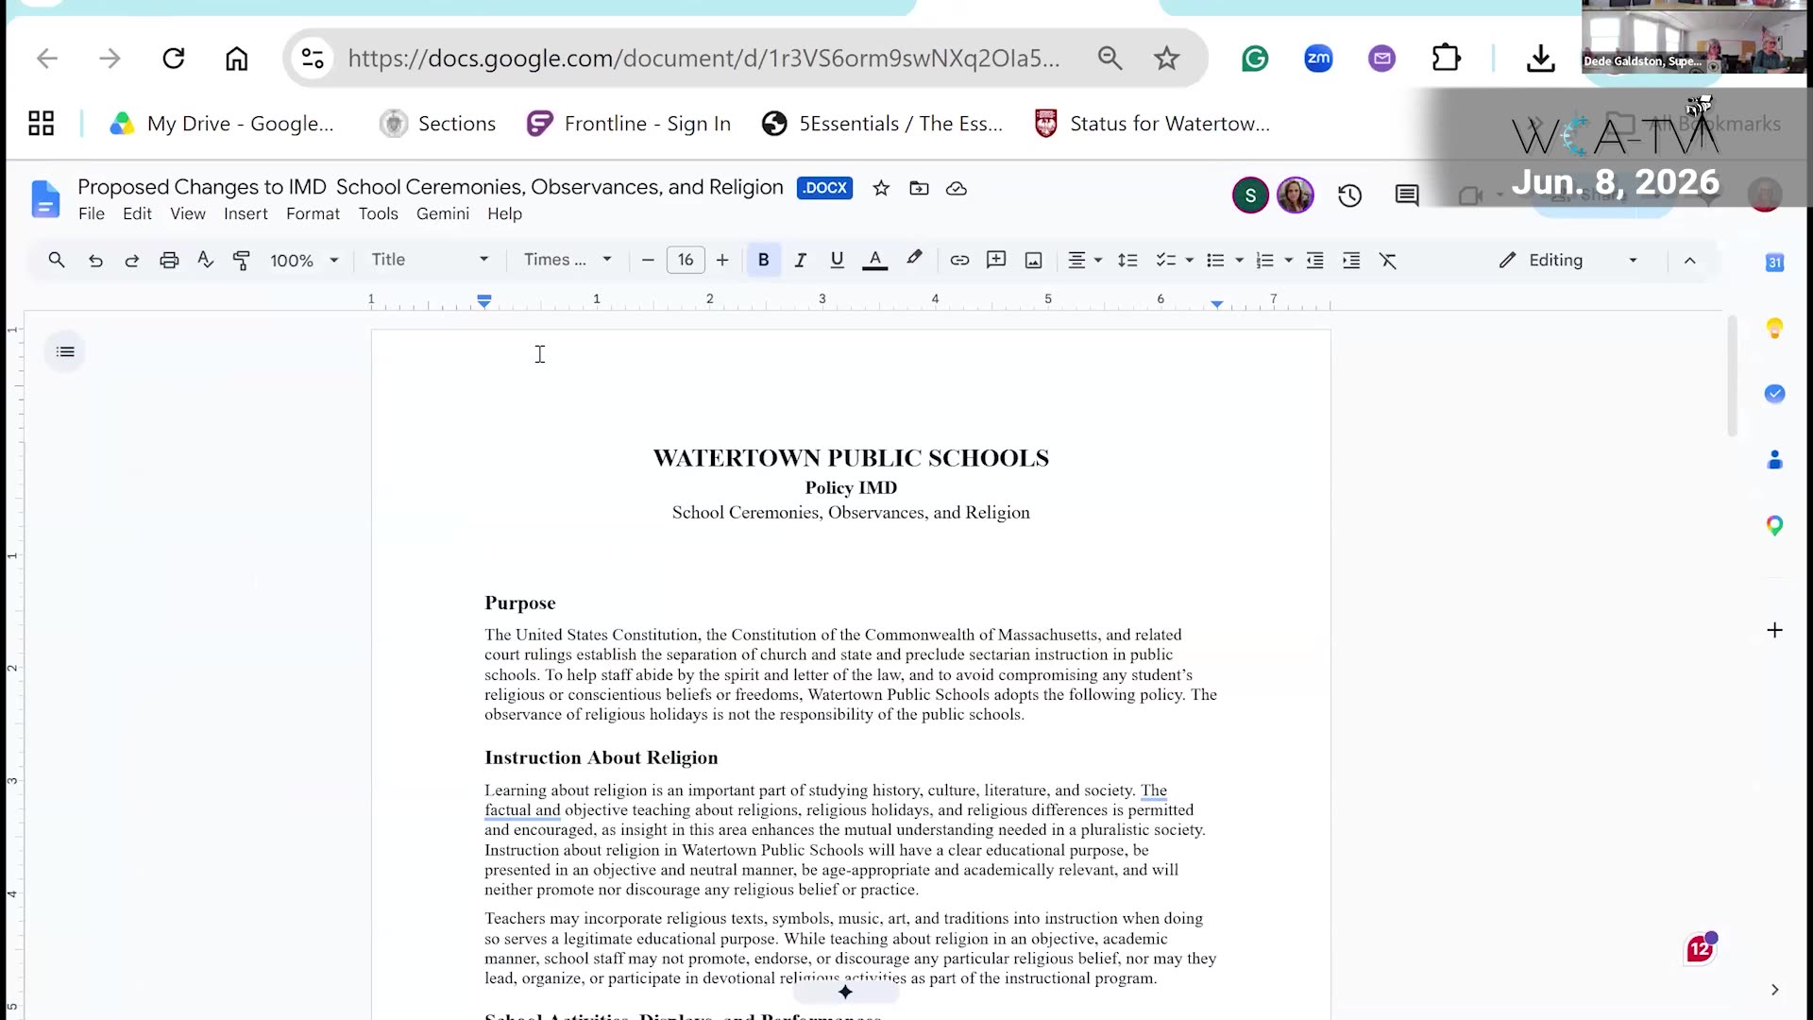Open the Insert menu
The height and width of the screenshot is (1020, 1813).
point(246,213)
